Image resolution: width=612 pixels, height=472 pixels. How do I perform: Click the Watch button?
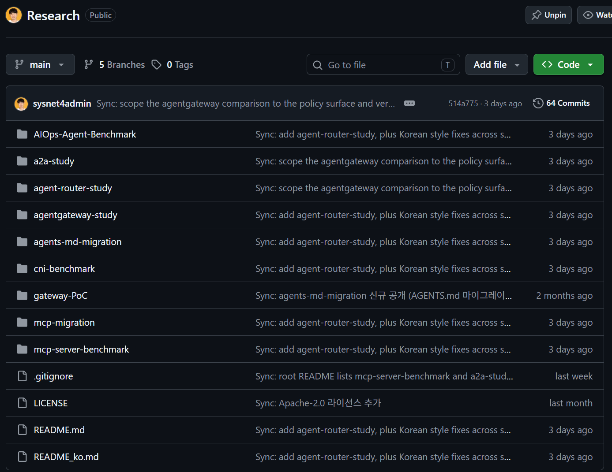click(595, 15)
